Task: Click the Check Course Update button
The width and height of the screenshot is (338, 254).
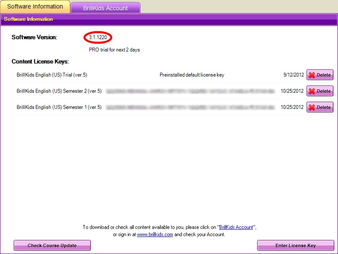Action: [52, 245]
